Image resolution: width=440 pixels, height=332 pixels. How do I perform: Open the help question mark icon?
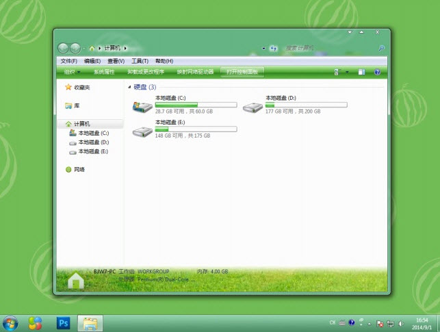click(x=378, y=72)
